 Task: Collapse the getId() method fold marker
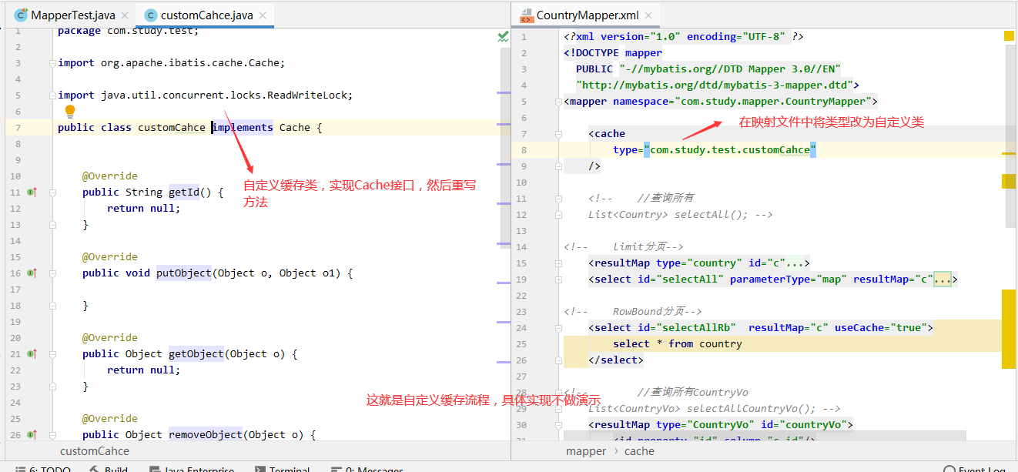tap(54, 192)
